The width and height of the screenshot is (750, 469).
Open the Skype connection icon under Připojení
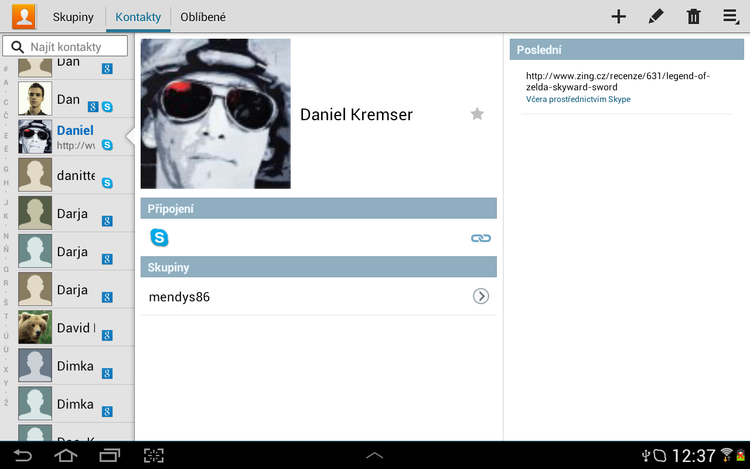click(159, 237)
